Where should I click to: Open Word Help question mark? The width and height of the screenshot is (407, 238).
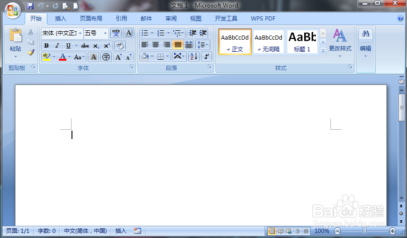point(400,18)
